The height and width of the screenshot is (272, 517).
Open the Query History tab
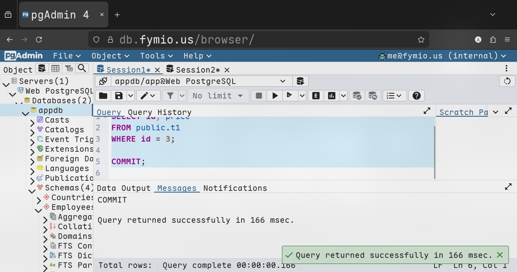pos(159,112)
